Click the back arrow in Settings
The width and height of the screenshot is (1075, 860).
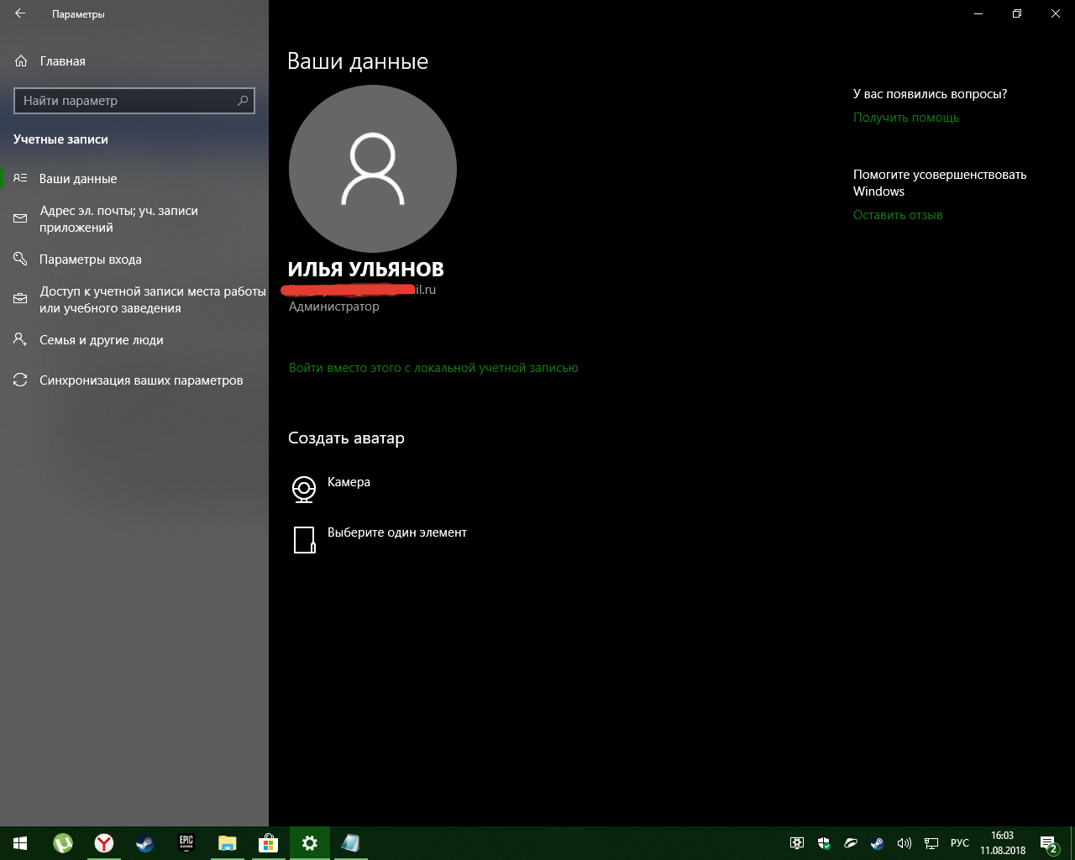(x=20, y=14)
